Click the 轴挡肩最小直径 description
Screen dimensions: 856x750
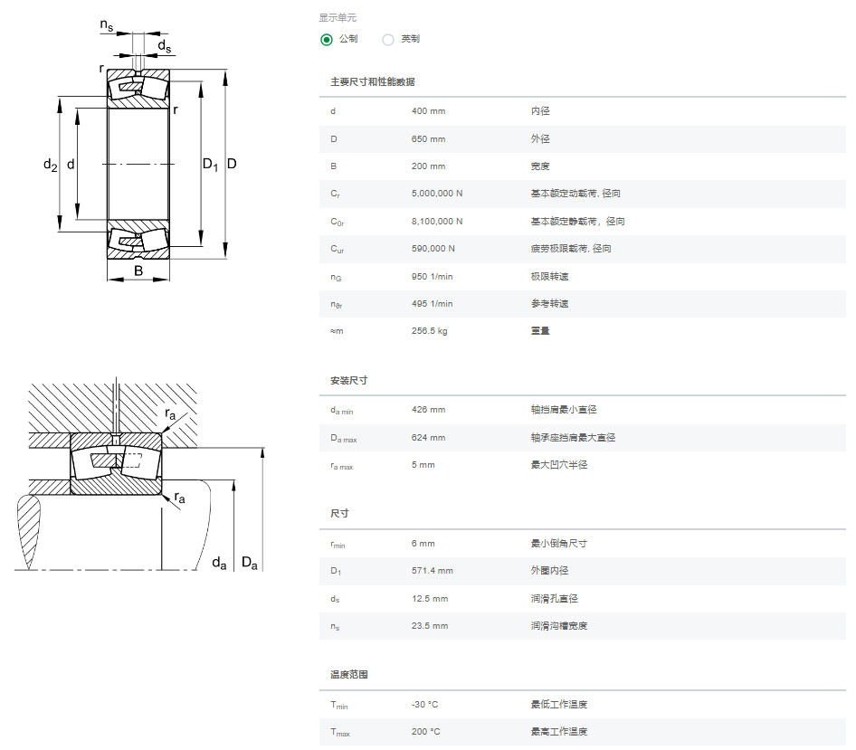click(564, 410)
